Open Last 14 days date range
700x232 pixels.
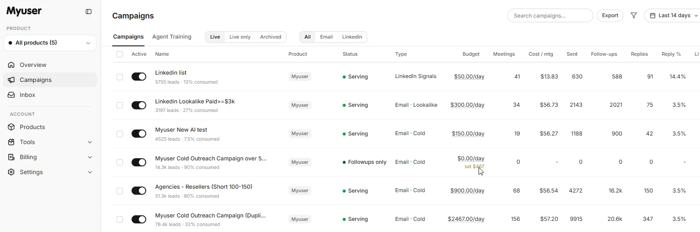[x=673, y=15]
